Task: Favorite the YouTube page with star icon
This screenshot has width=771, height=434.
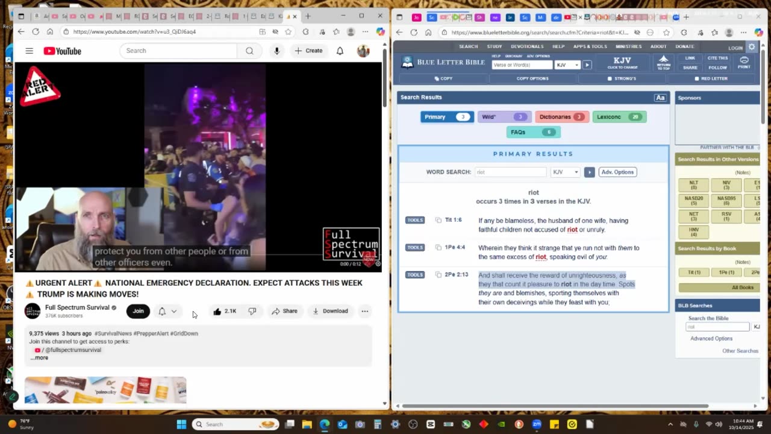Action: click(289, 31)
